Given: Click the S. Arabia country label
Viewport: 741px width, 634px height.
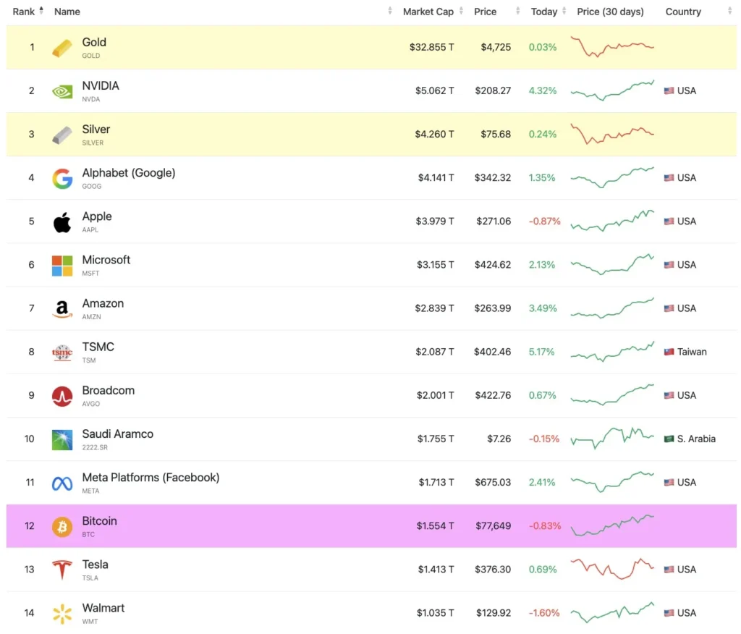Looking at the screenshot, I should point(696,439).
